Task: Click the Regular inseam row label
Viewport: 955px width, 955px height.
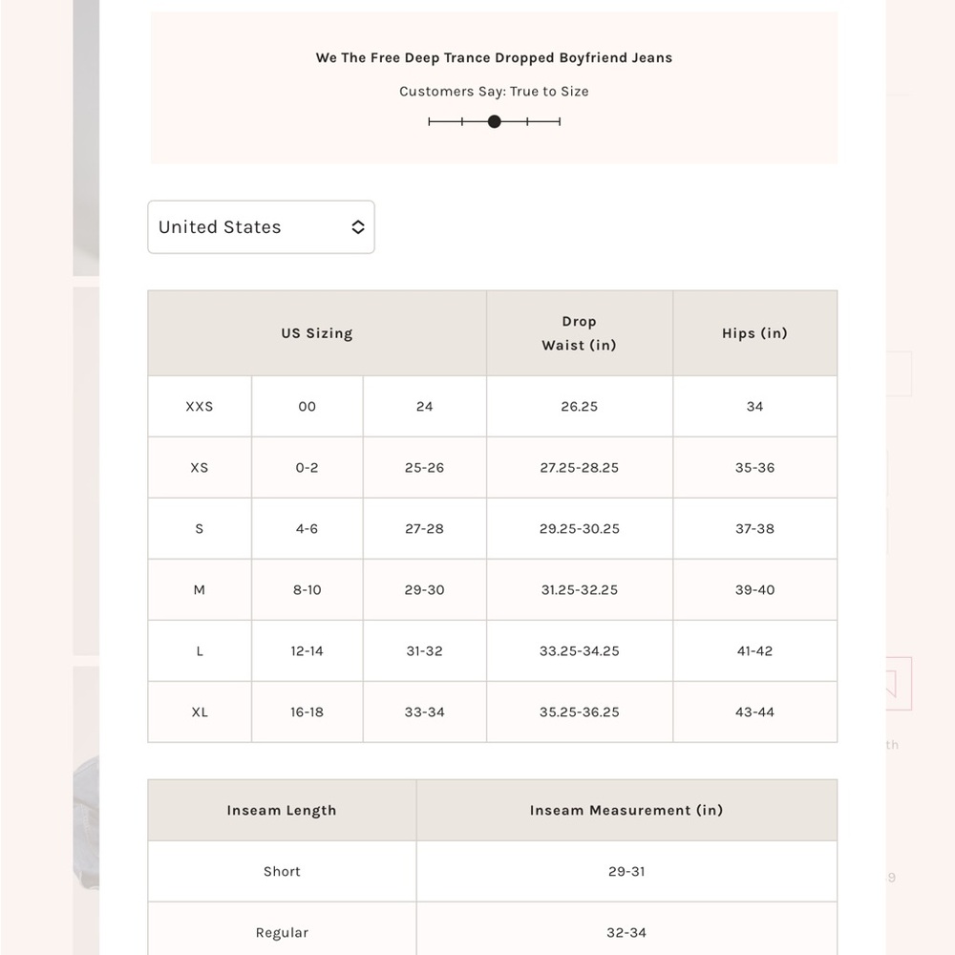Action: pyautogui.click(x=282, y=932)
